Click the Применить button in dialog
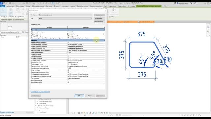The width and height of the screenshot is (211, 119). [100, 96]
